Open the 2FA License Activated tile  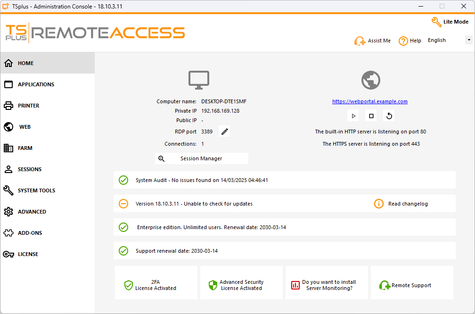click(156, 282)
